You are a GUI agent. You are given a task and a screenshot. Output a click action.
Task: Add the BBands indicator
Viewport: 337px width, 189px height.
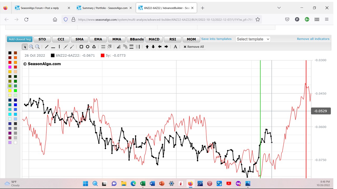(x=135, y=39)
